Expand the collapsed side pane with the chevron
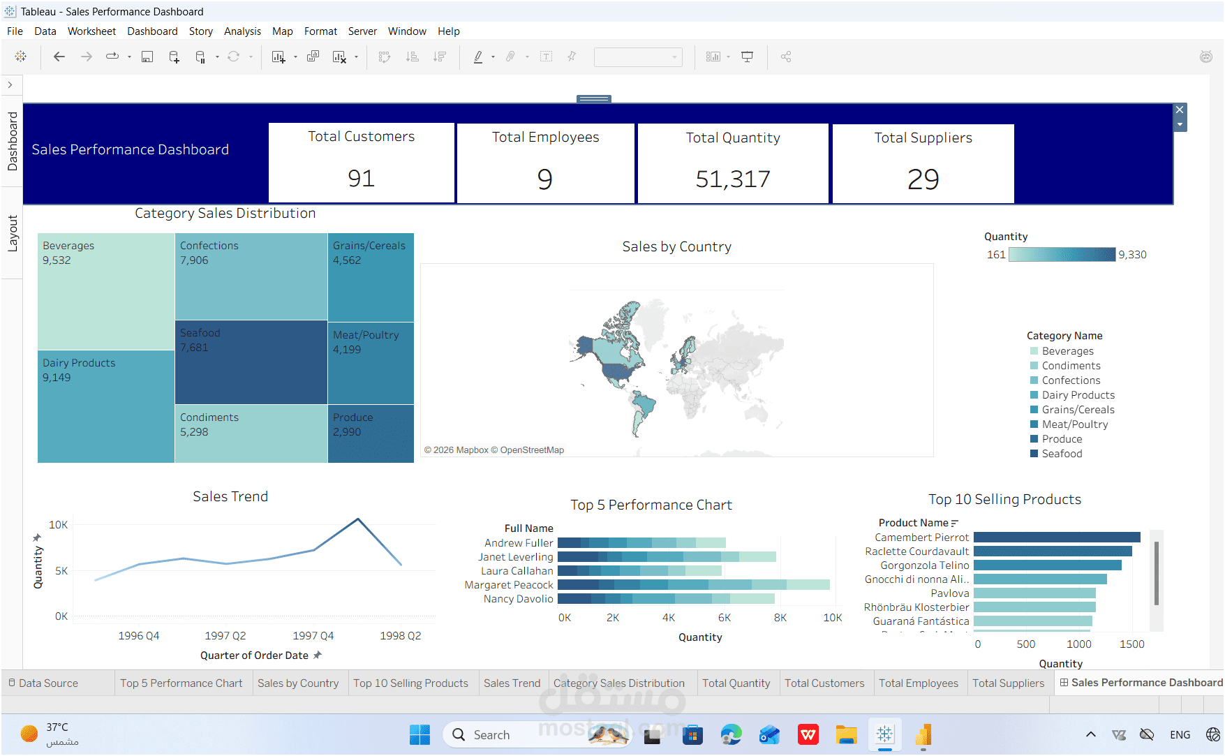 click(10, 85)
